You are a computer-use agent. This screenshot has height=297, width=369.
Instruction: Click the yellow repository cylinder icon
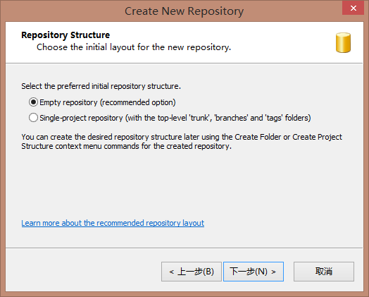343,42
